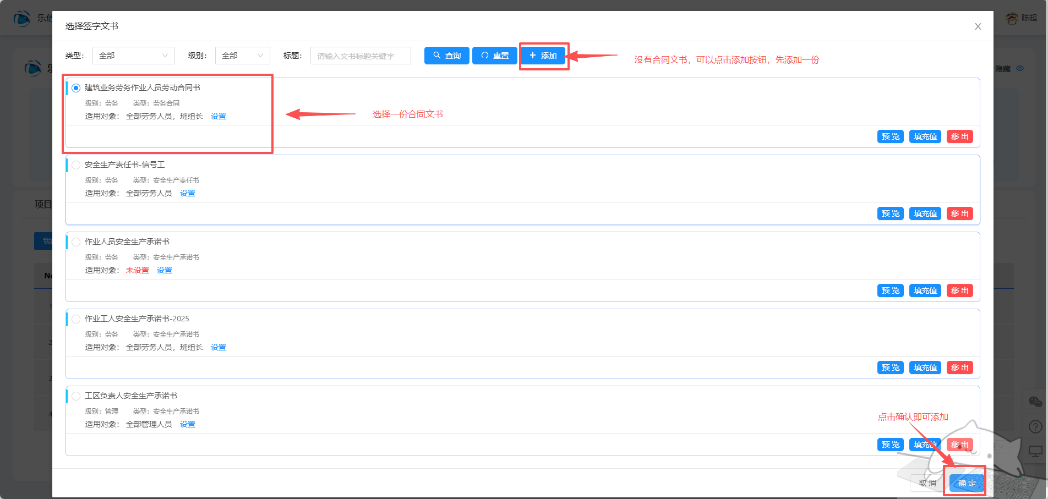Viewport: 1048px width, 499px height.
Task: Click the 重置 reset button
Action: pos(494,56)
